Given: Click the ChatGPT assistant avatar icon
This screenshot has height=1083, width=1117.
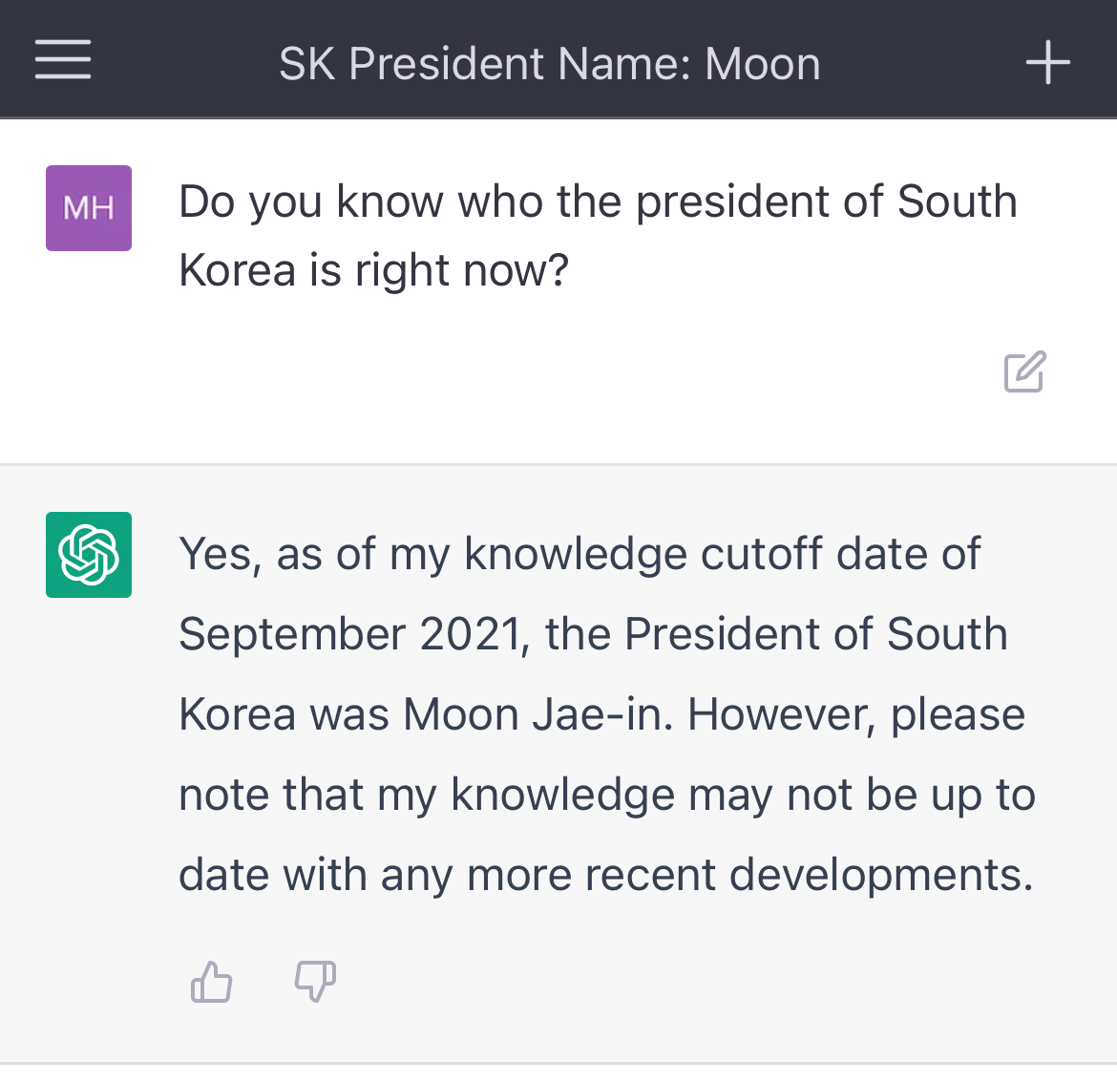Looking at the screenshot, I should (x=88, y=554).
